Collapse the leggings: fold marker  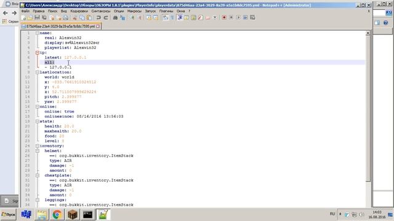37,200
